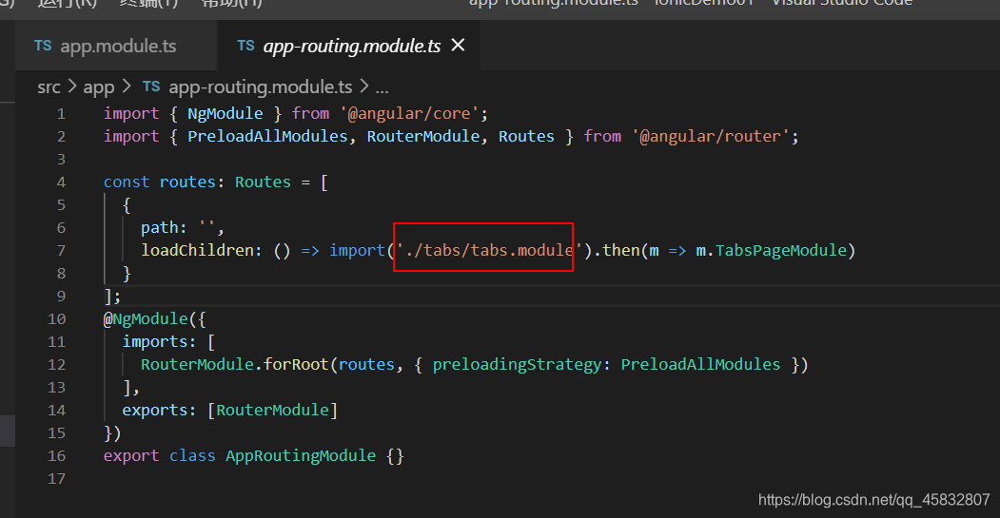1000x518 pixels.
Task: Click the then method call on line 7
Action: (621, 250)
